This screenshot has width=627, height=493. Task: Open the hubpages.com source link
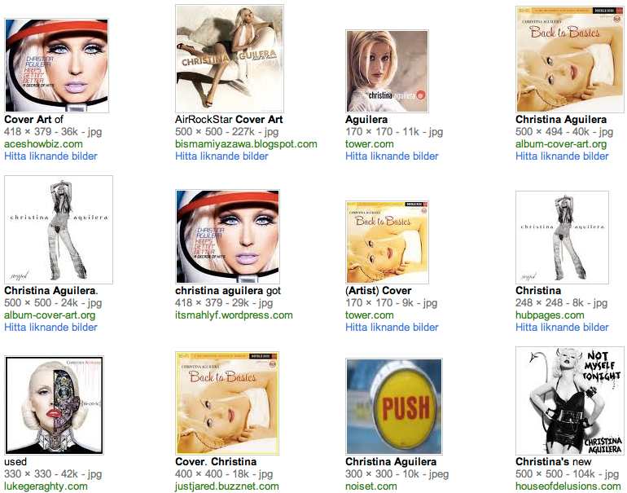550,315
